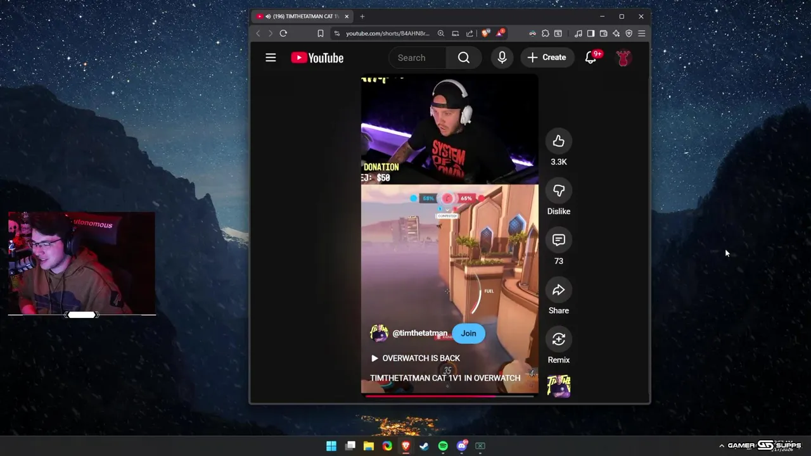The width and height of the screenshot is (811, 456).
Task: Open a new browser tab
Action: coord(362,16)
